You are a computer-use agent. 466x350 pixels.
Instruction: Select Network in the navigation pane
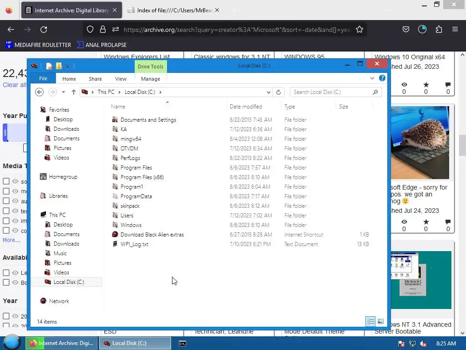59,301
